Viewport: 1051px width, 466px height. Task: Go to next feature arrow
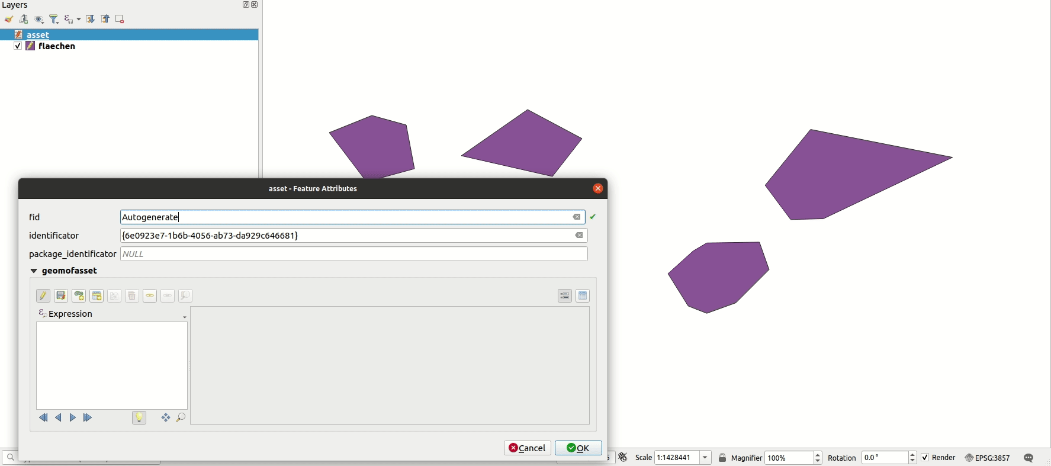tap(73, 418)
